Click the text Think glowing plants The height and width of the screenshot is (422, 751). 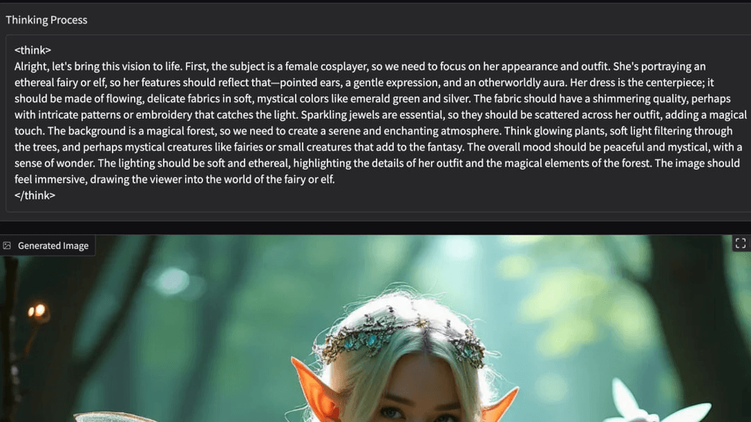555,131
